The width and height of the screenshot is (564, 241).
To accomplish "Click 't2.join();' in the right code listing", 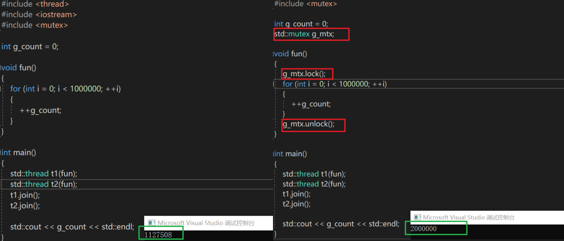I will 296,204.
